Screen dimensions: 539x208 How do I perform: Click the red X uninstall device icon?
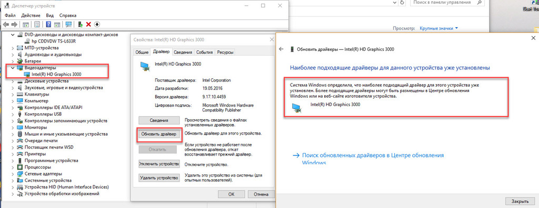pos(88,24)
